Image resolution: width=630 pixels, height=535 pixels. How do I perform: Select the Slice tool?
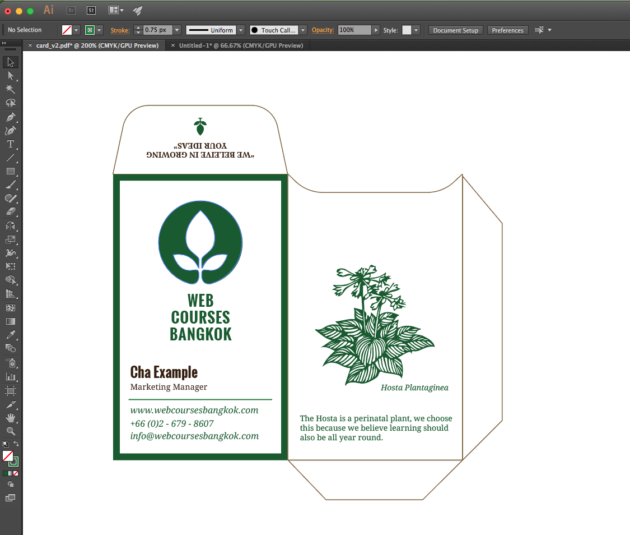11,404
